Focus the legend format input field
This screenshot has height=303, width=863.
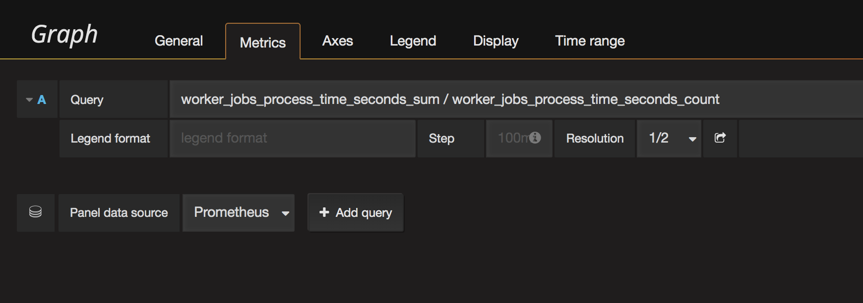point(293,138)
